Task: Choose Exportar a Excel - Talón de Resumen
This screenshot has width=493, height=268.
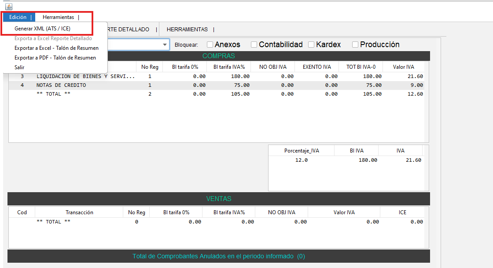Action: tap(56, 48)
